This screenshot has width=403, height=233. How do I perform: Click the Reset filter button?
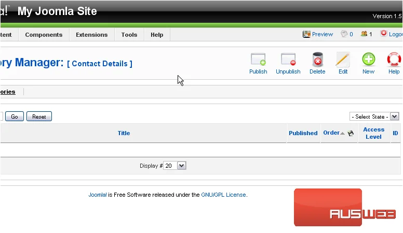pyautogui.click(x=39, y=116)
